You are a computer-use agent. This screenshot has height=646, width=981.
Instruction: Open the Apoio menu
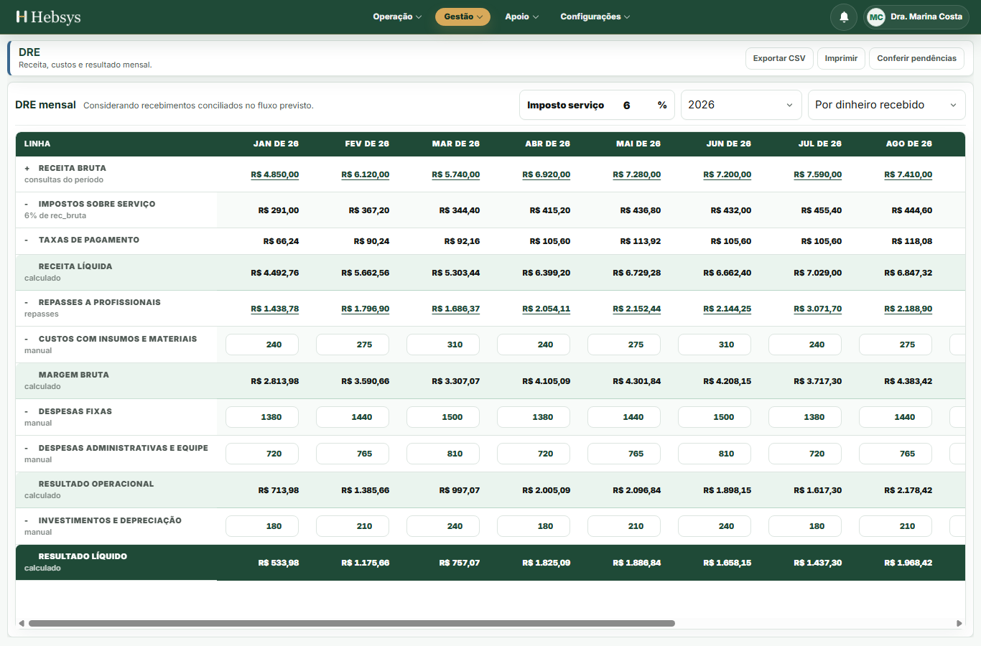pyautogui.click(x=521, y=17)
